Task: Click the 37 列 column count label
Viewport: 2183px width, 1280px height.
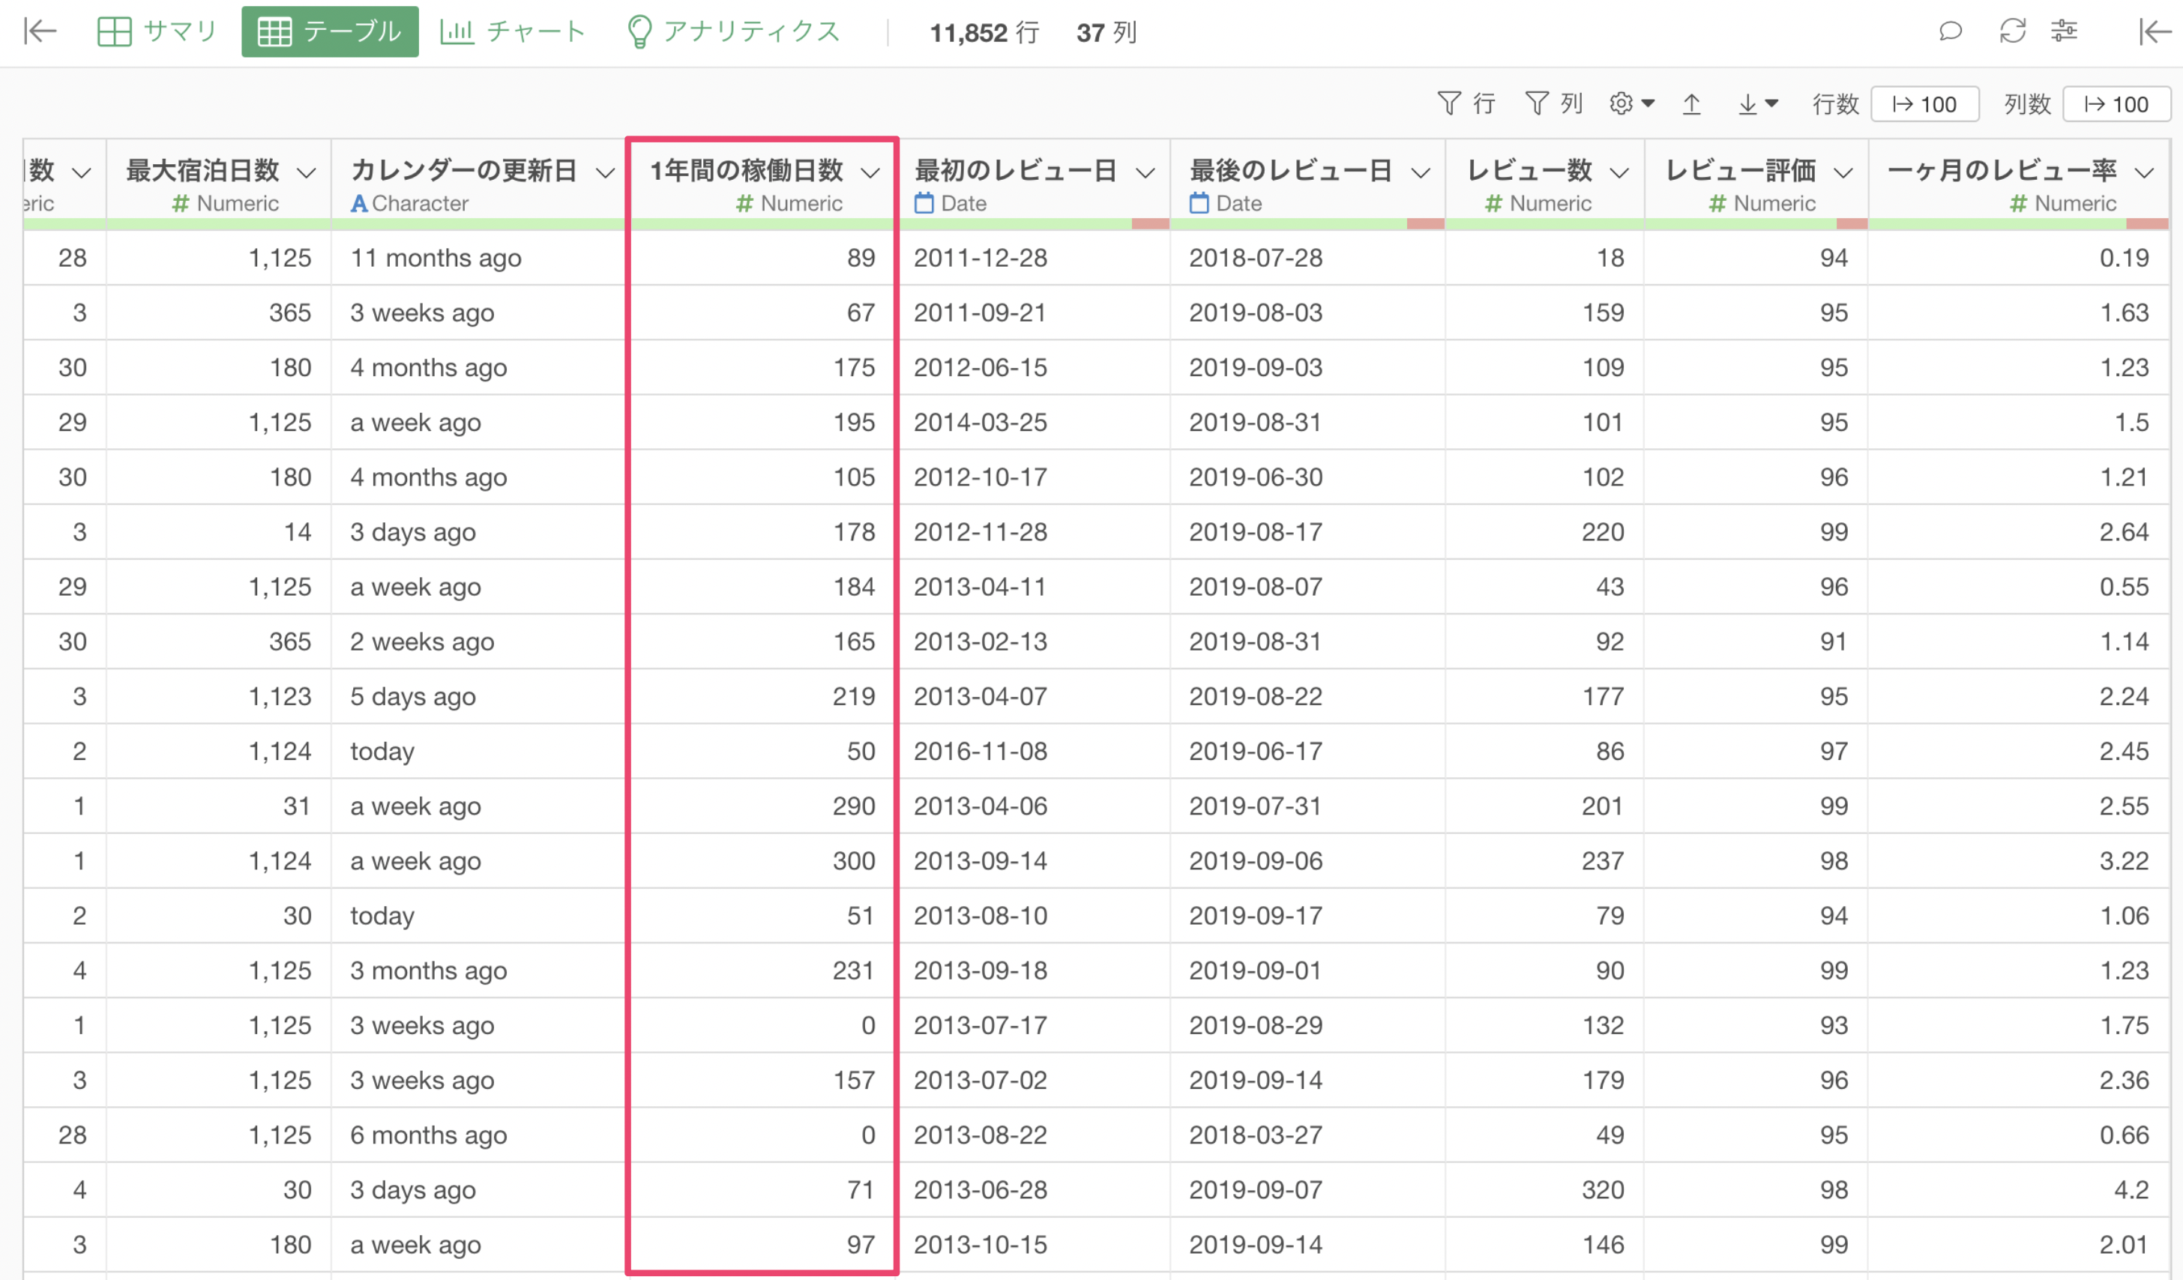Action: [x=1106, y=33]
